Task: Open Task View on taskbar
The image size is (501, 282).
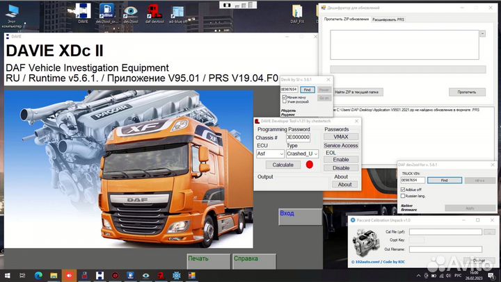Action: tap(22, 275)
